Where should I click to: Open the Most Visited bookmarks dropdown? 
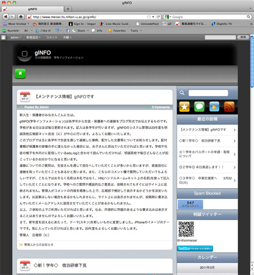coord(16,24)
